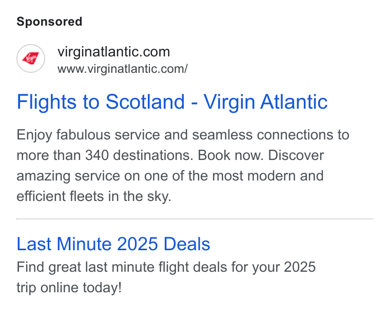Click 'efficient fleets in the sky' text
Image resolution: width=390 pixels, height=322 pixels.
[93, 196]
